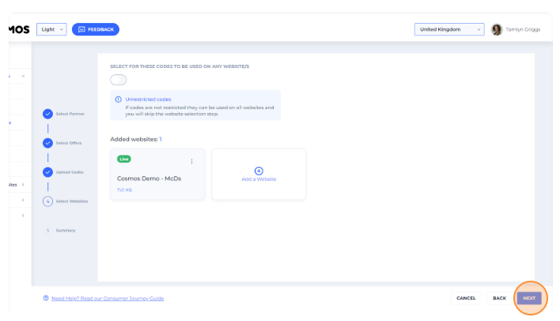Open the FEEDBACK form
560x321 pixels.
tap(96, 29)
